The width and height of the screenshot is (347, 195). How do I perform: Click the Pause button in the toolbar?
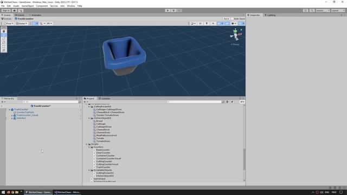[173, 10]
